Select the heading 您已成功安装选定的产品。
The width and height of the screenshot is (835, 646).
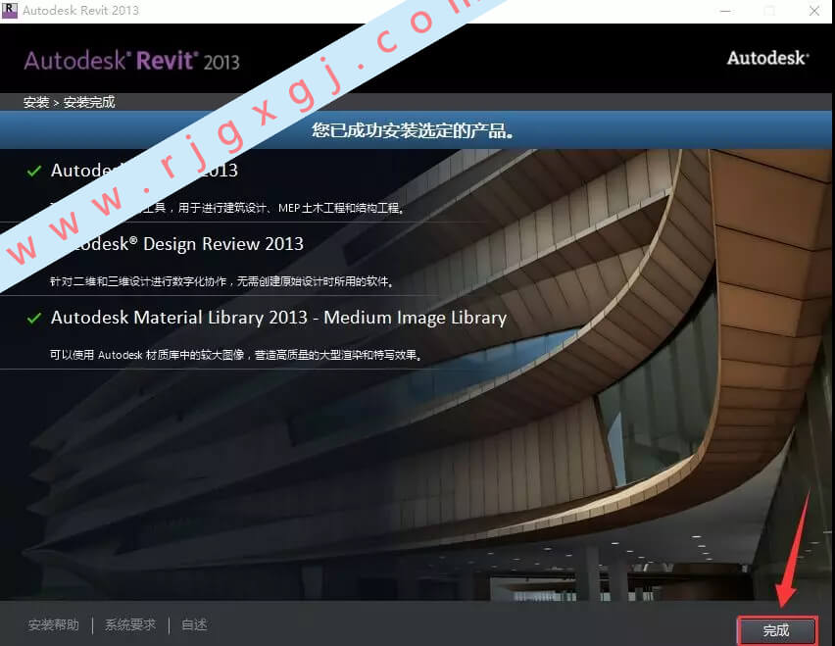(x=413, y=130)
